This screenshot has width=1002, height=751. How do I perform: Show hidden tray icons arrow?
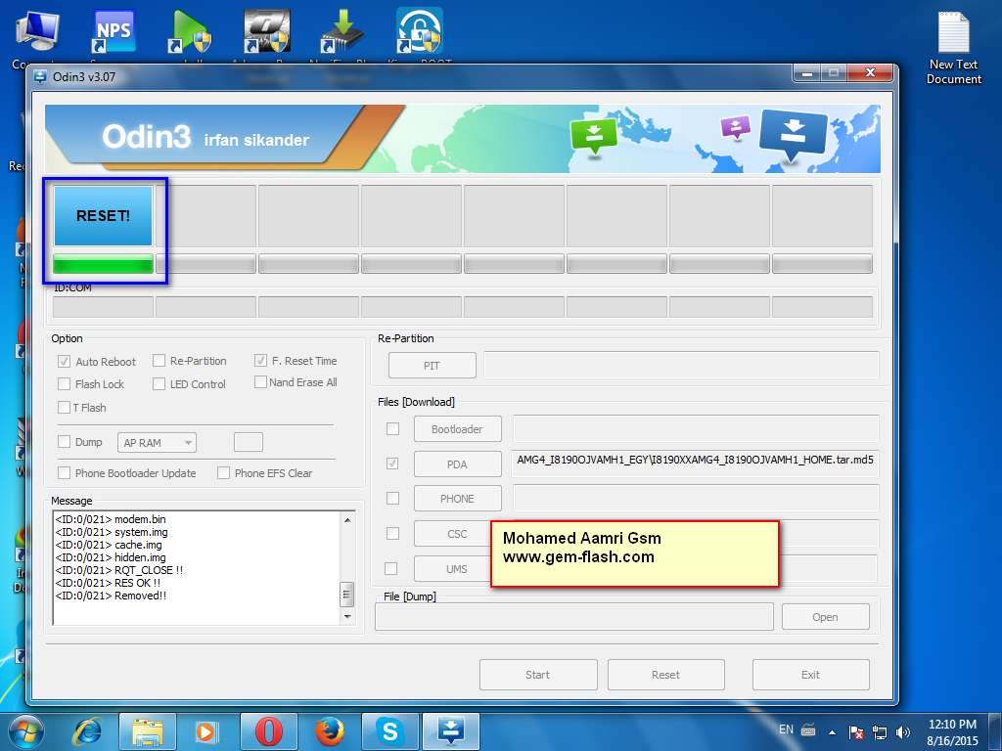click(x=832, y=732)
